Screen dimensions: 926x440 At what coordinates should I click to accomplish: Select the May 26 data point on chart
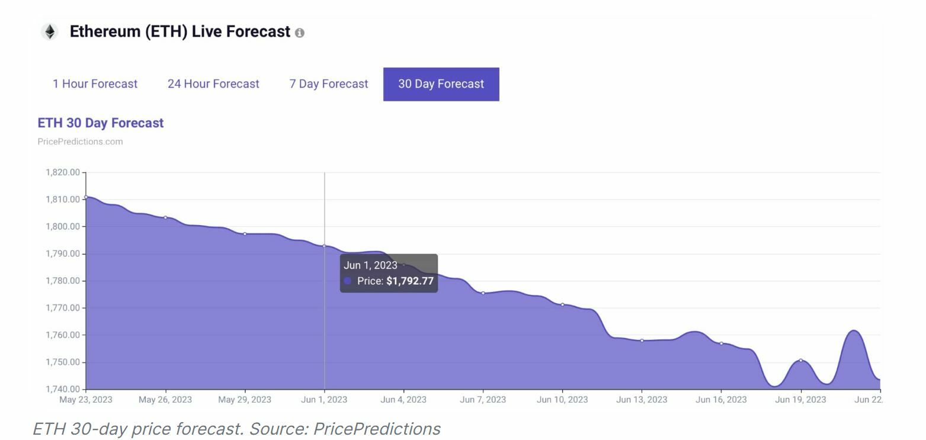click(x=165, y=217)
